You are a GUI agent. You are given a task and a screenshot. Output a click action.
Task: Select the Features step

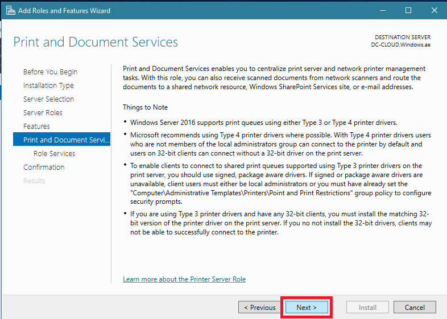[36, 127]
